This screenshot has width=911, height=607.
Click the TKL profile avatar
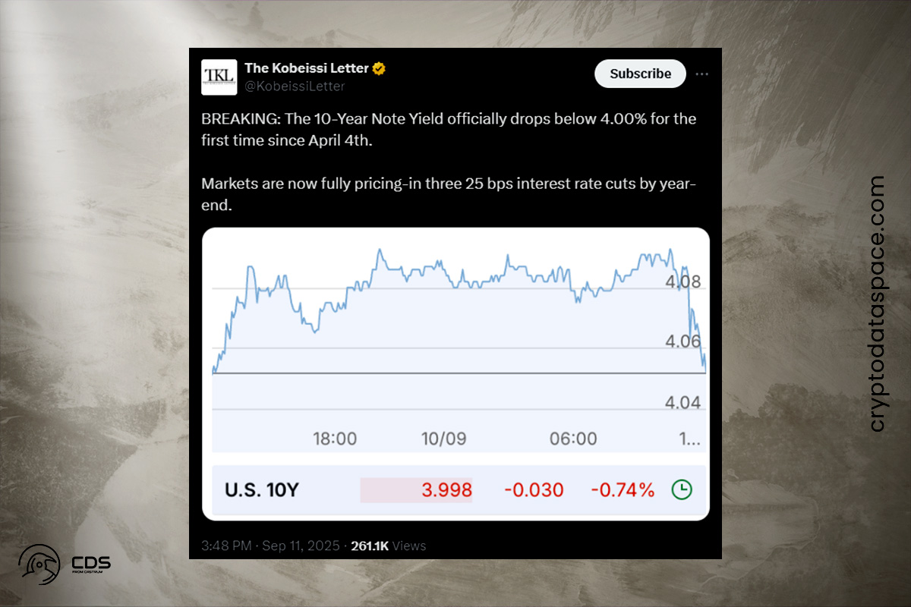pyautogui.click(x=219, y=77)
